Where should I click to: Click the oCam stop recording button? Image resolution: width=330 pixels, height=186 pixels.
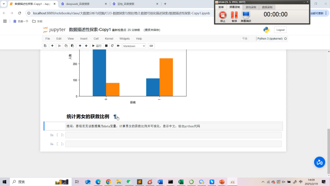pos(223,16)
